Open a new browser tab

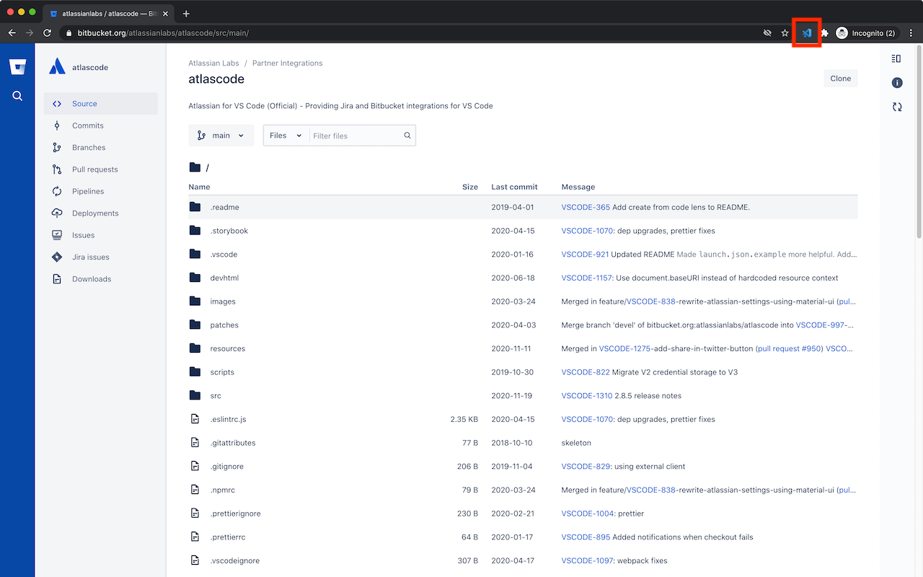pos(186,14)
